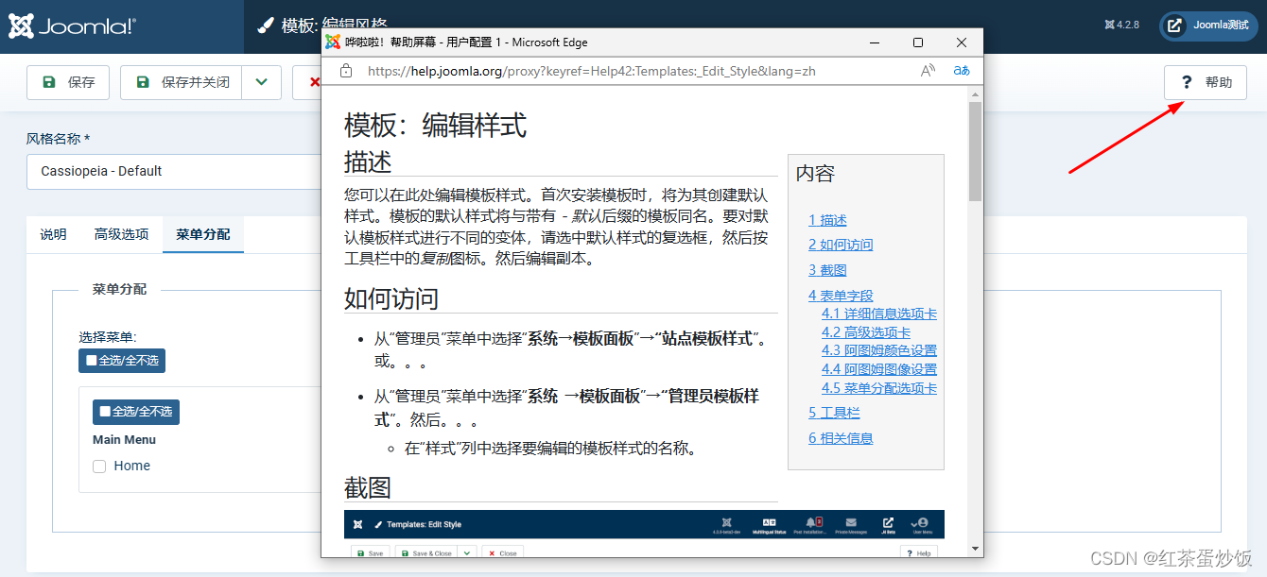Open the 6 相关信息 contents link

tap(841, 438)
